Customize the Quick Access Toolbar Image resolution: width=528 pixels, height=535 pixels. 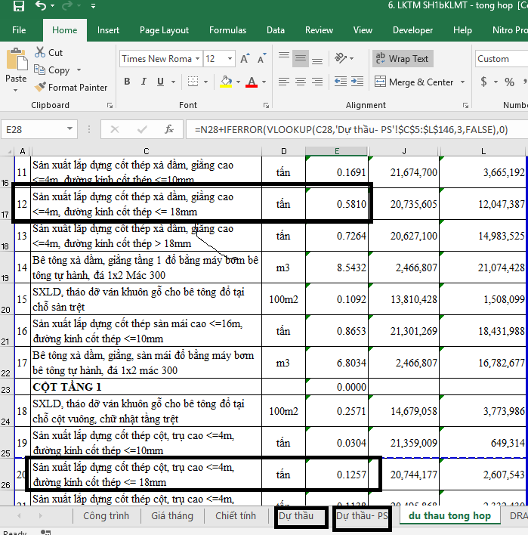point(93,6)
